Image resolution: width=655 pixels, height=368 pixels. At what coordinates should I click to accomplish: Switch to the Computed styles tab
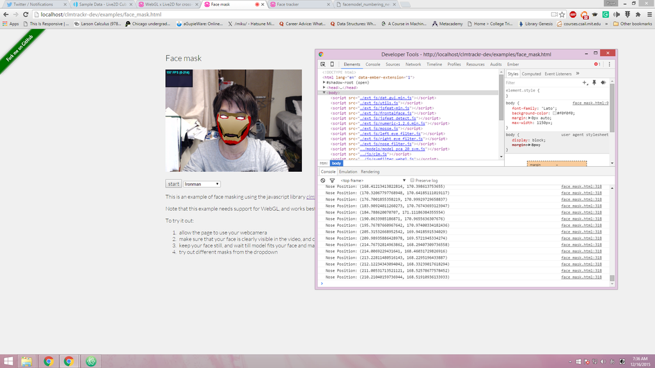[x=532, y=74]
